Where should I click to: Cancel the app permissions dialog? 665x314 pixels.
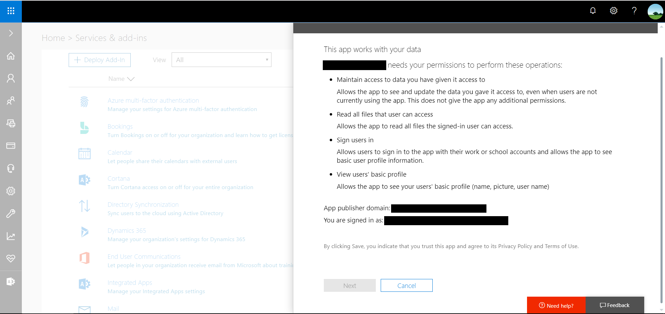click(x=406, y=285)
